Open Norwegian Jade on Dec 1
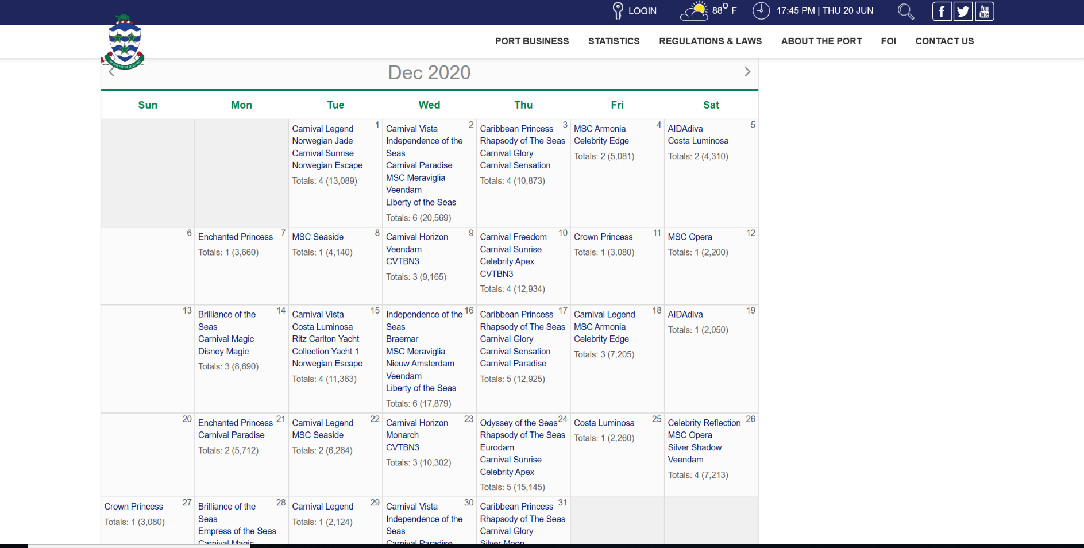 coord(322,141)
